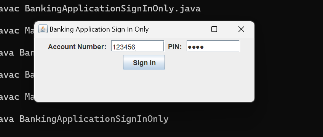This screenshot has height=137, width=323.
Task: Maximize the Banking Application Sign In window
Action: click(214, 29)
